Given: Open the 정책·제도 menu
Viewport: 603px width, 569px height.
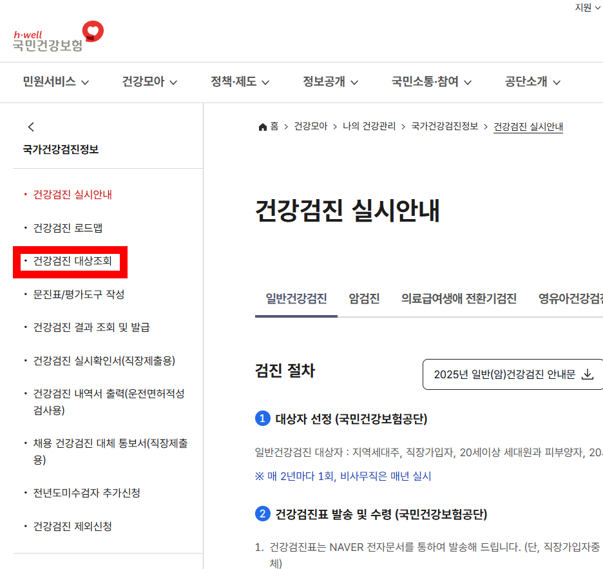Looking at the screenshot, I should (x=239, y=82).
